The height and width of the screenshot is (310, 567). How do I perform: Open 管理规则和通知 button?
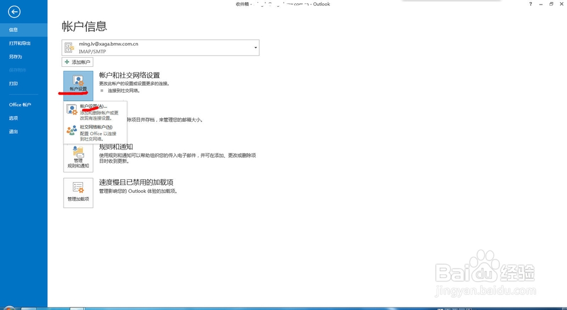pyautogui.click(x=78, y=157)
